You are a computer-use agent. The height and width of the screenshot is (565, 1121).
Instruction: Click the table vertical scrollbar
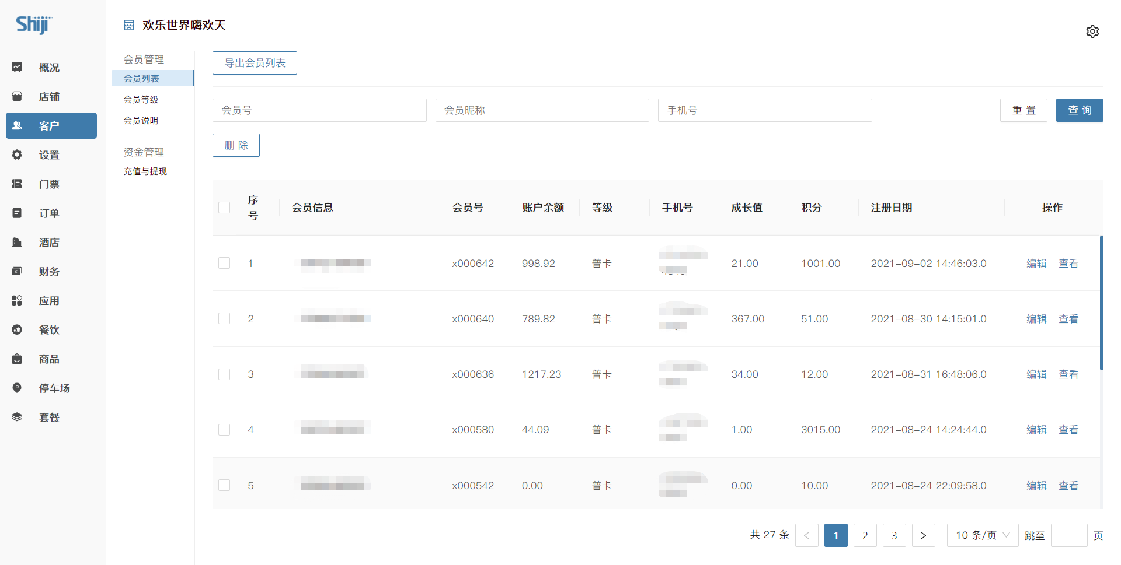(1101, 303)
